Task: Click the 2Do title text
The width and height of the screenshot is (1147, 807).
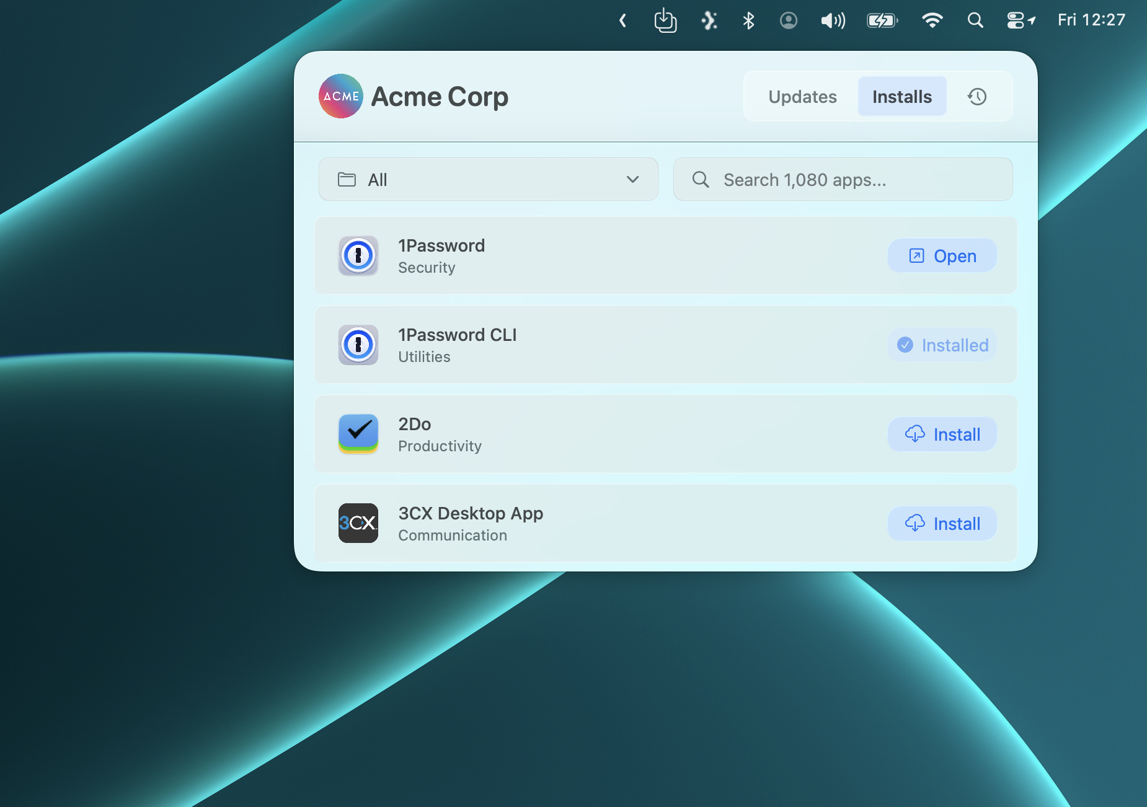Action: 414,424
